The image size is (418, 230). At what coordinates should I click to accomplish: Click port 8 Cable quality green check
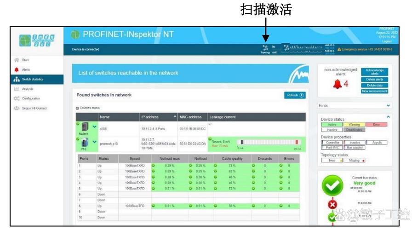(215, 206)
